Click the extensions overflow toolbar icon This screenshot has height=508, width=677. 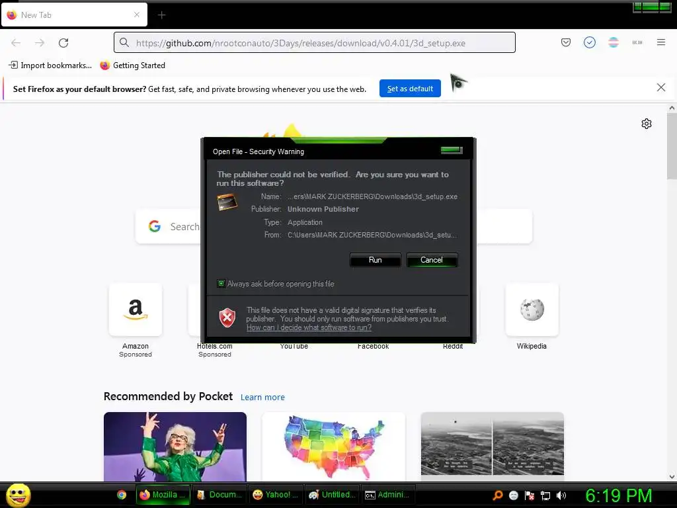(x=637, y=42)
